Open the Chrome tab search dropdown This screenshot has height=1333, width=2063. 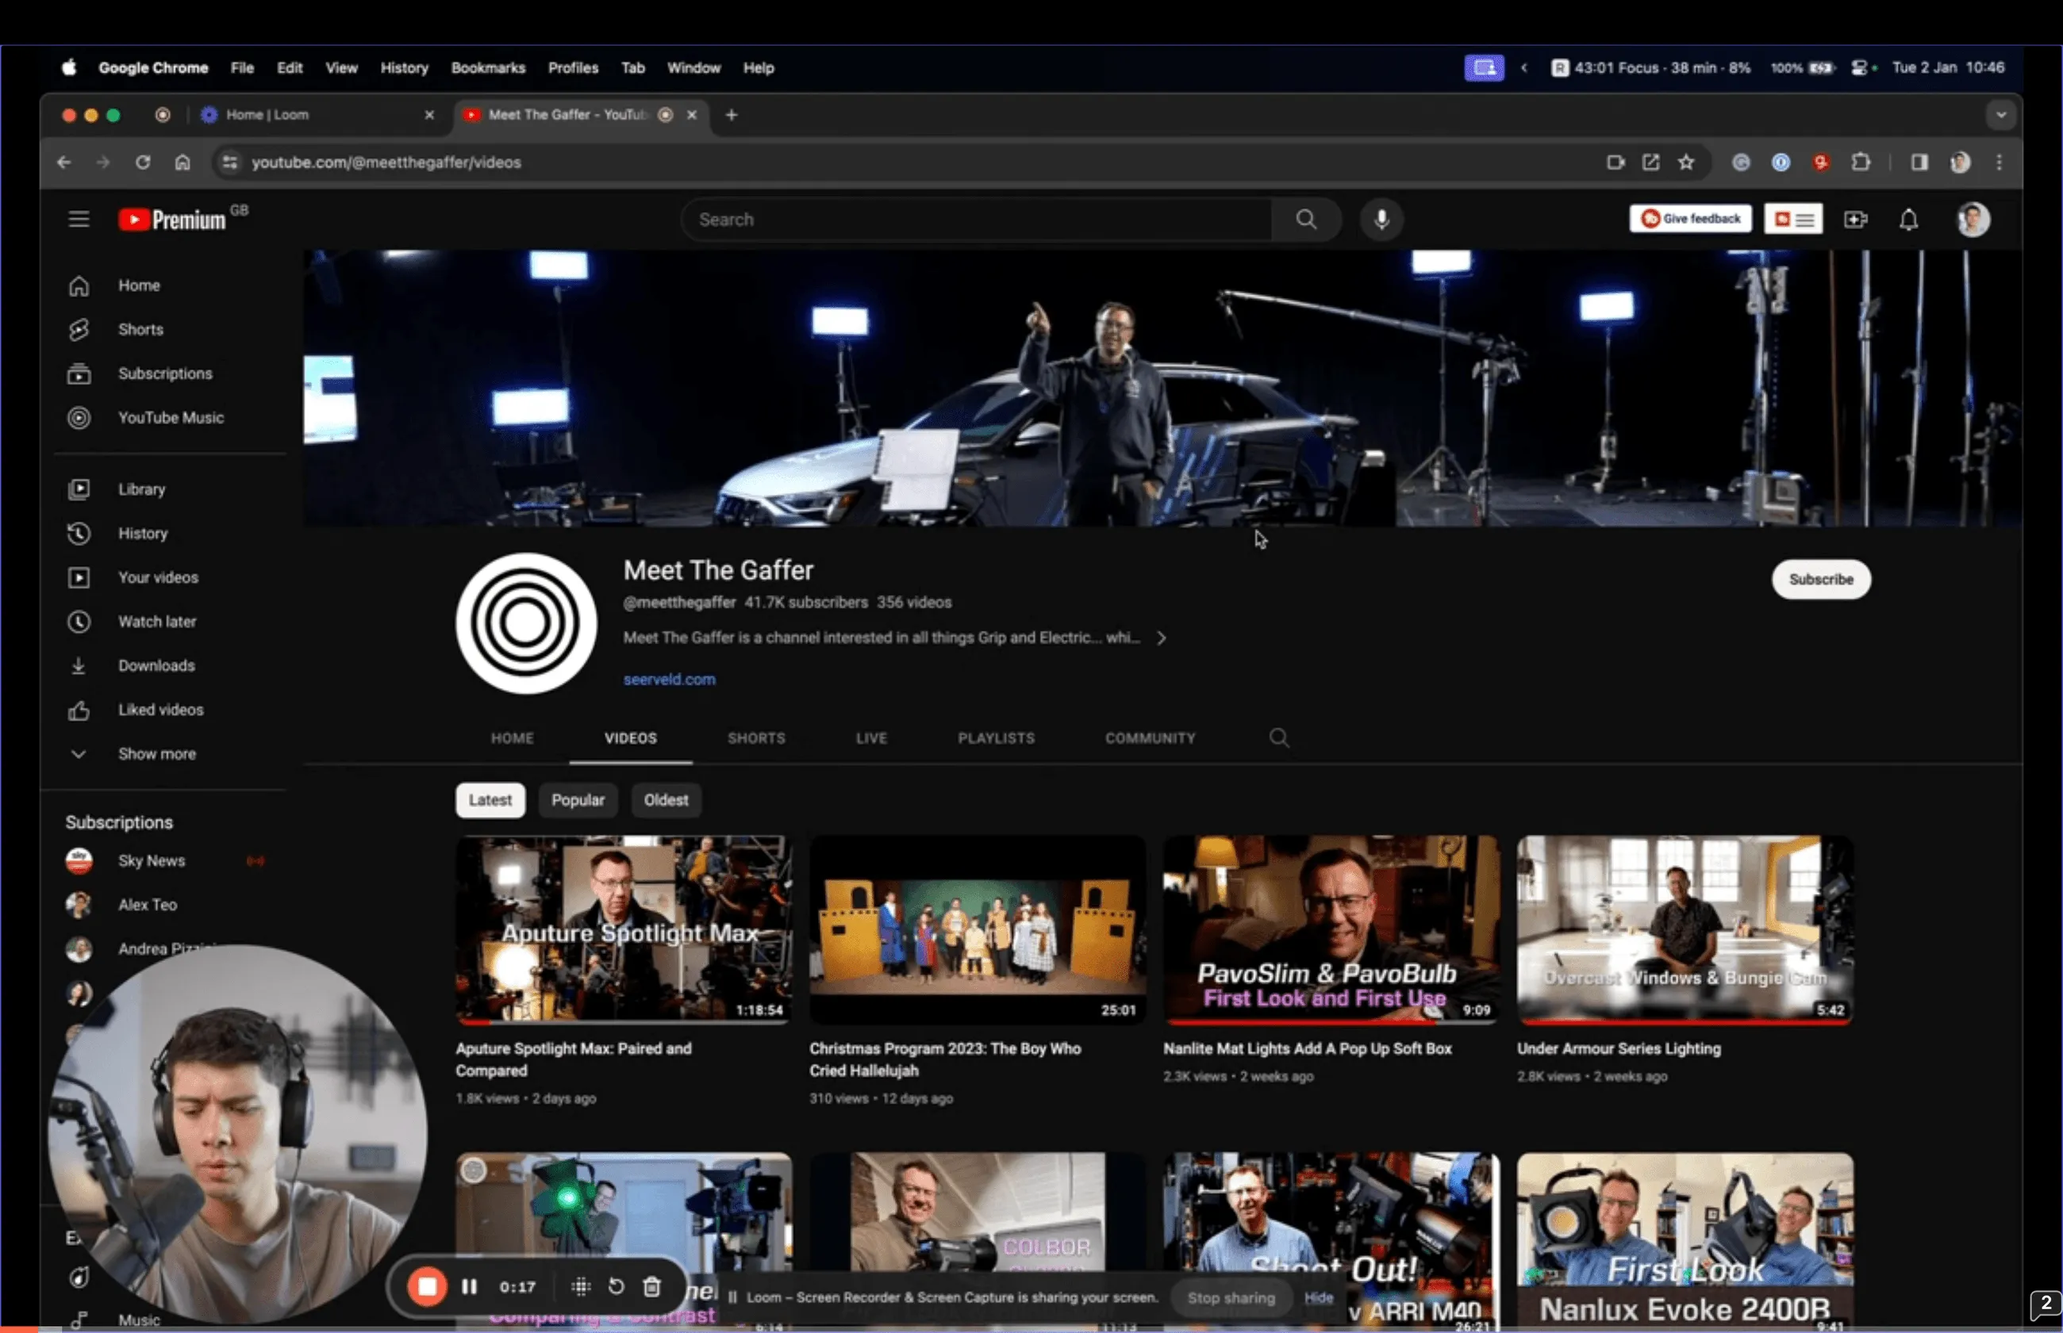[2000, 114]
